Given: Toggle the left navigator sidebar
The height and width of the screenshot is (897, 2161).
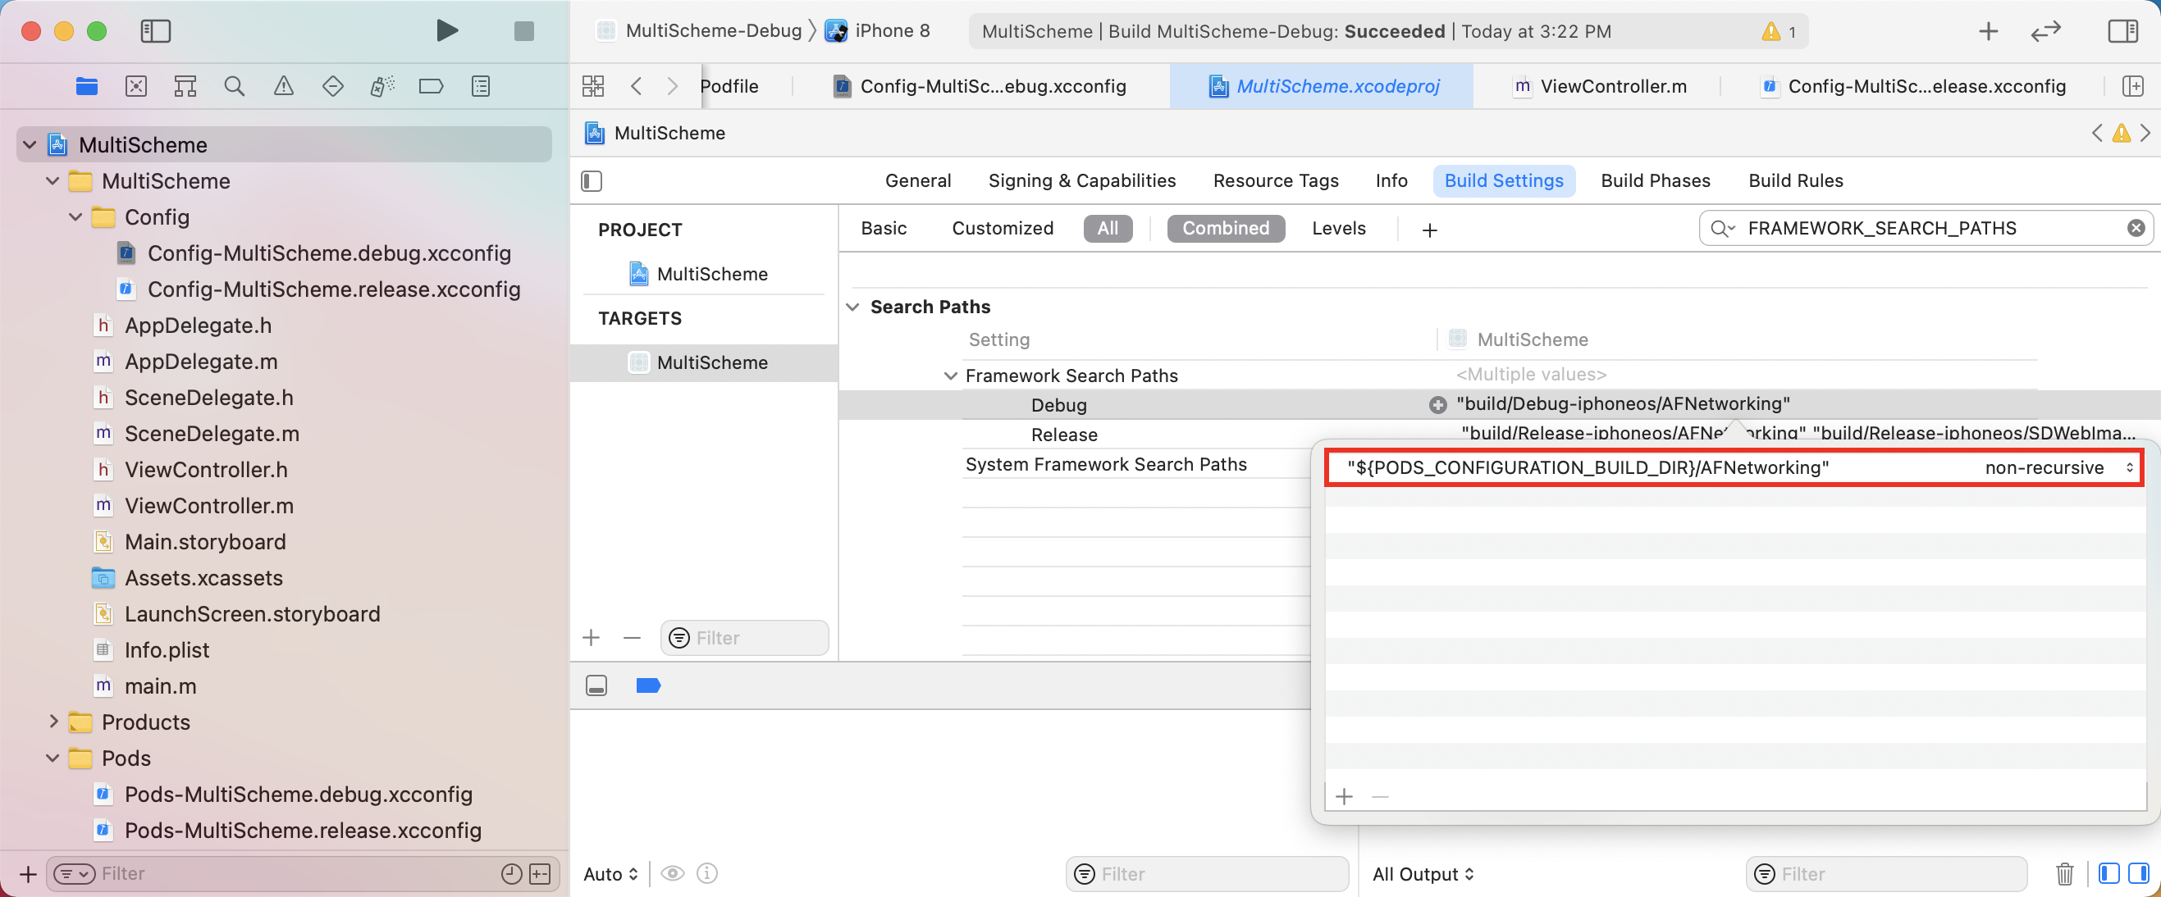Looking at the screenshot, I should click(155, 31).
